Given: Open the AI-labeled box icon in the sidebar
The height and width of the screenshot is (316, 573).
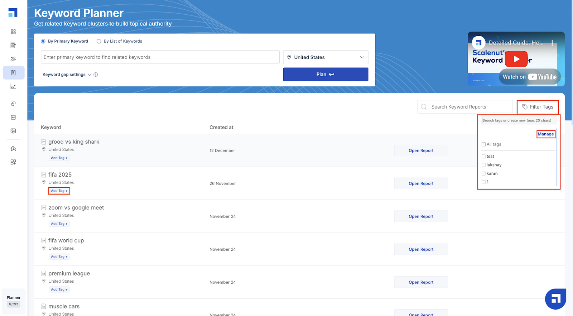Looking at the screenshot, I should click(x=13, y=117).
